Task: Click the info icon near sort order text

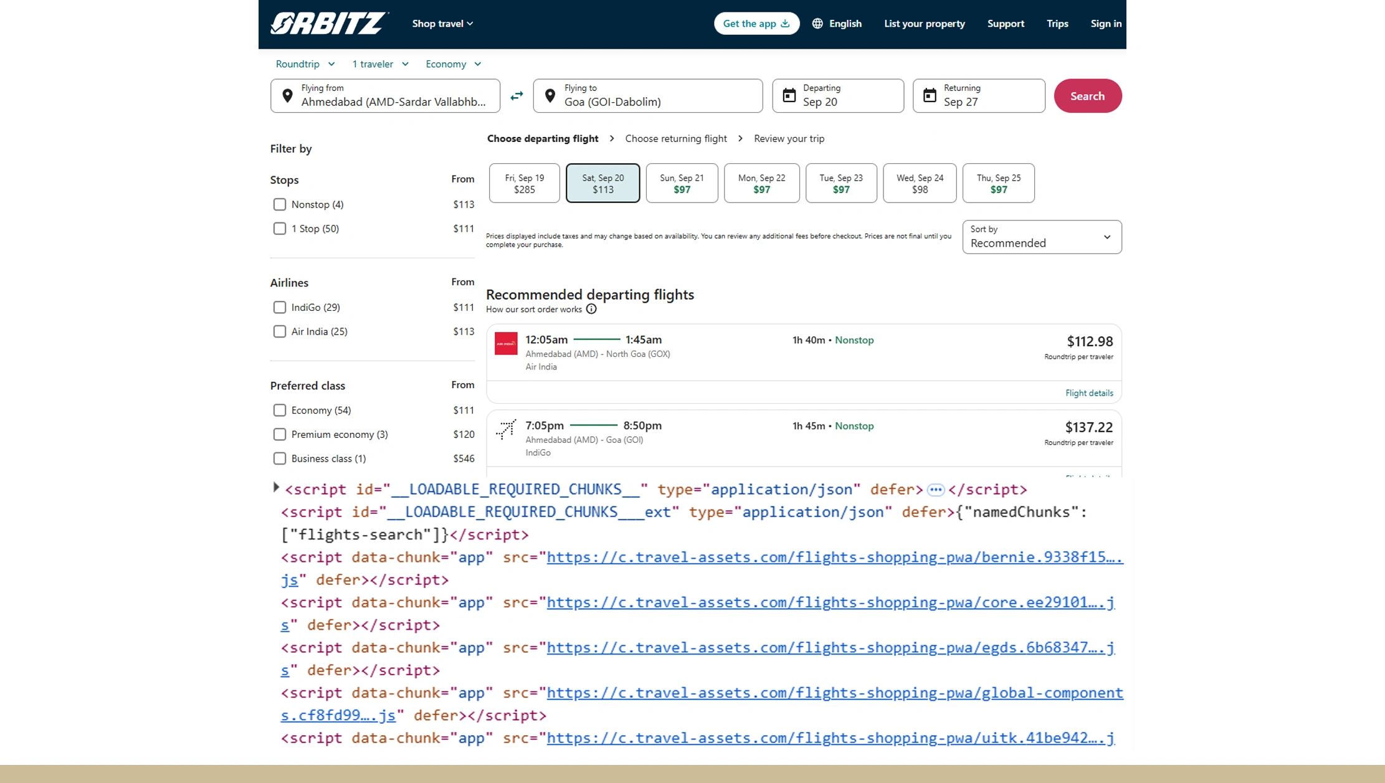Action: (x=591, y=309)
